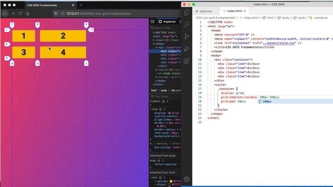Click the grid-template-columns line in editor
Screen dimensions: 333x187
tap(250, 97)
